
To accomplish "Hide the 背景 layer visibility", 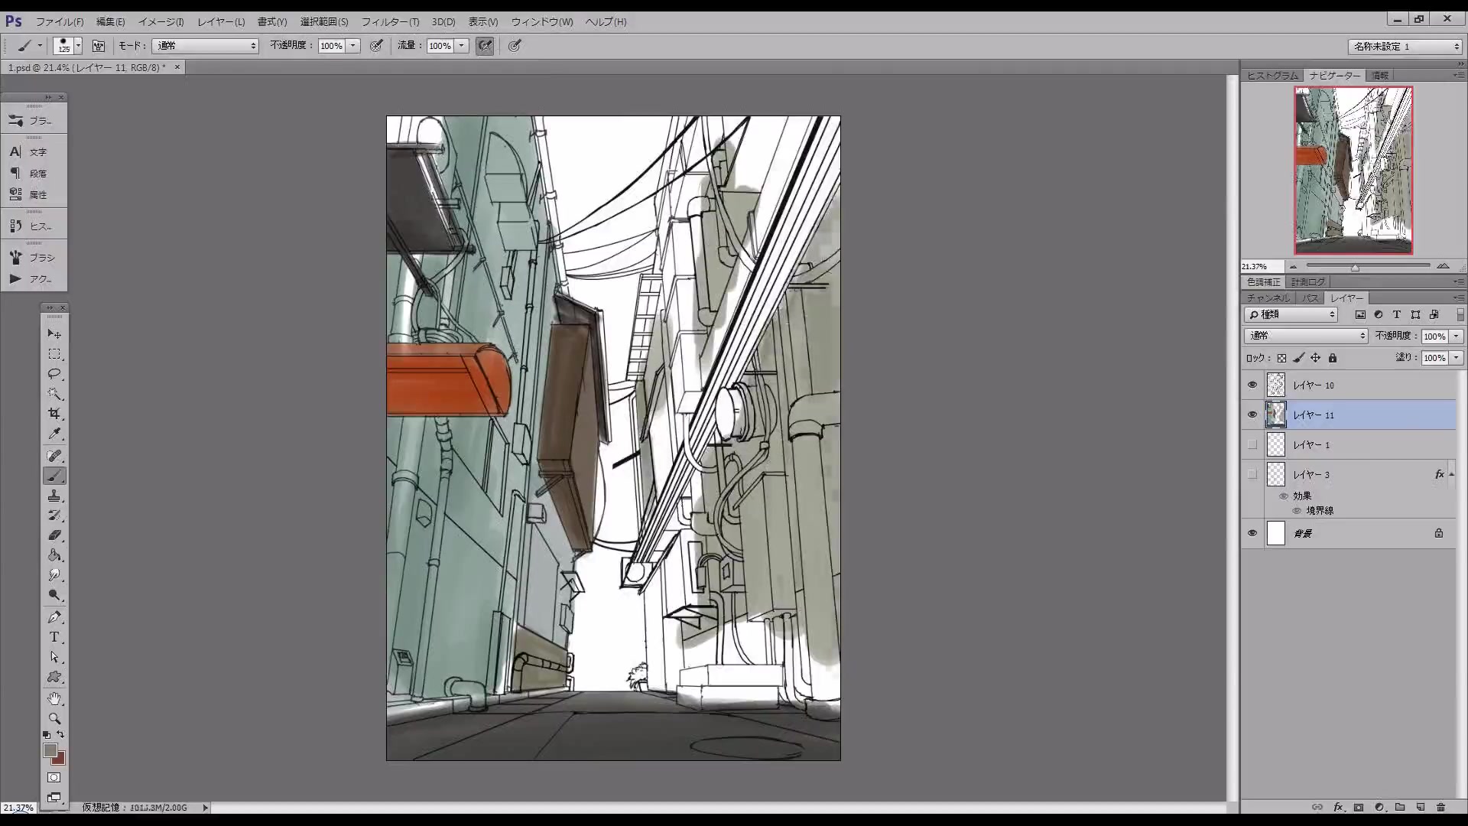I will point(1252,533).
